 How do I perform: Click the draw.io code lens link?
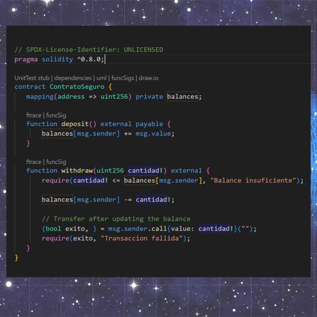148,78
